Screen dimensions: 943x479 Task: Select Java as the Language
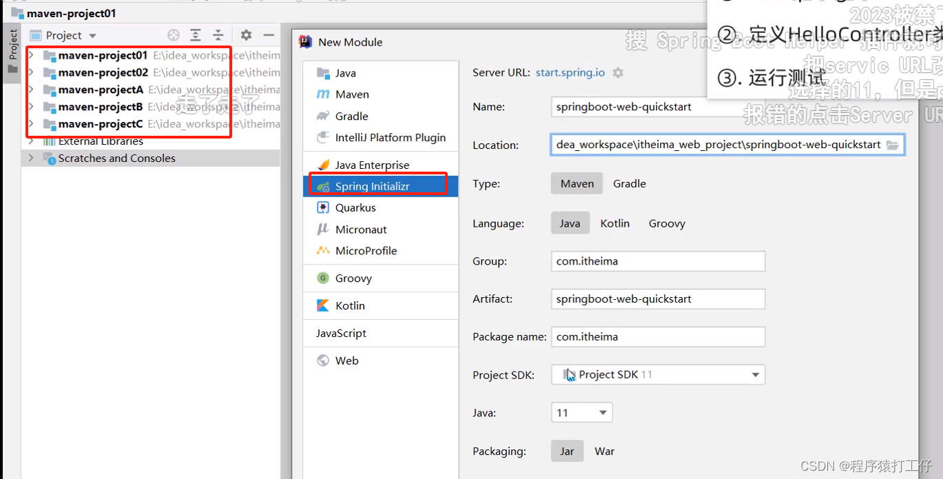coord(570,223)
